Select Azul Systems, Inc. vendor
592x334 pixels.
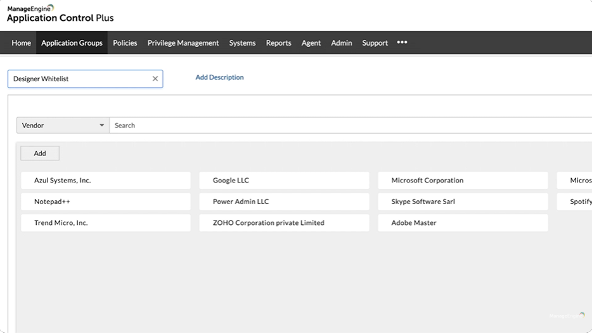(x=106, y=181)
